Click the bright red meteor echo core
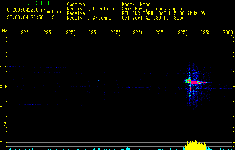This screenshot has height=150, width=235. [x=195, y=82]
